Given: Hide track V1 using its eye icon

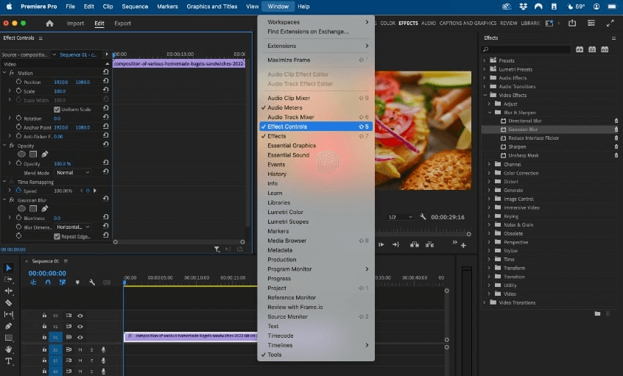Looking at the screenshot, I should coord(80,336).
